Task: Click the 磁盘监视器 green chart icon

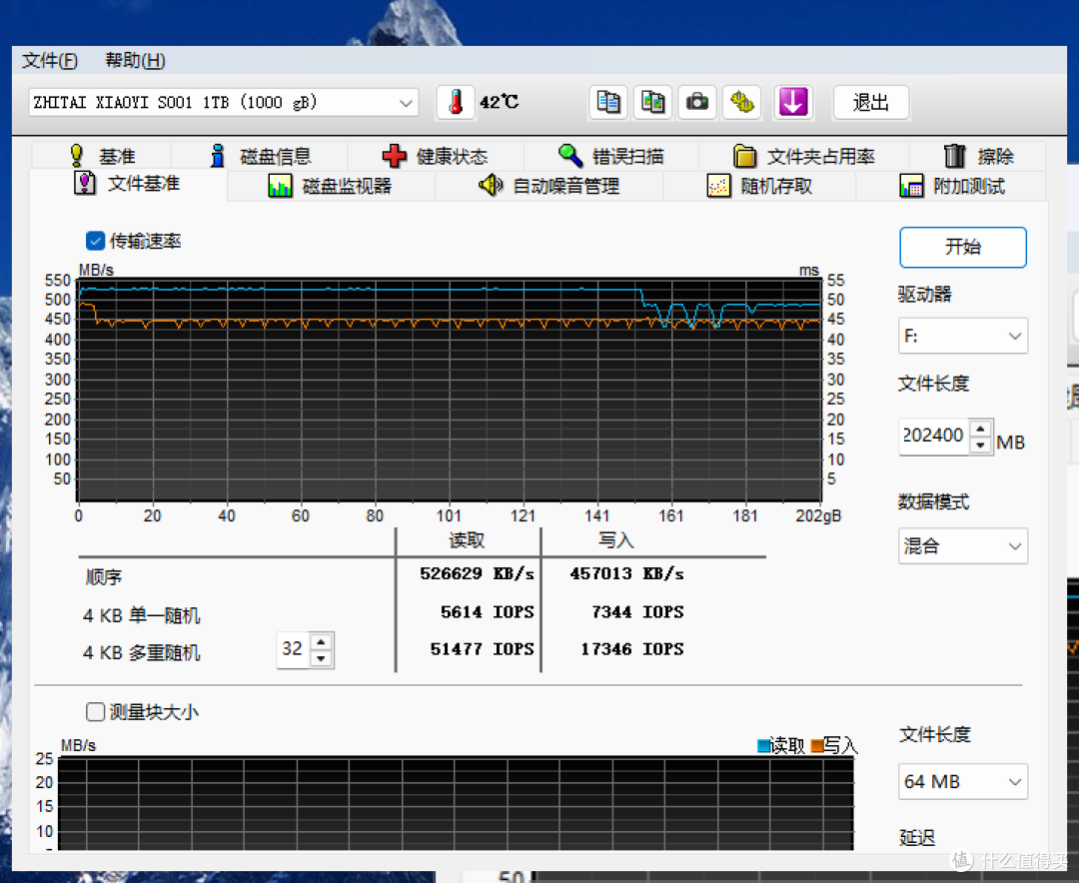Action: [280, 186]
